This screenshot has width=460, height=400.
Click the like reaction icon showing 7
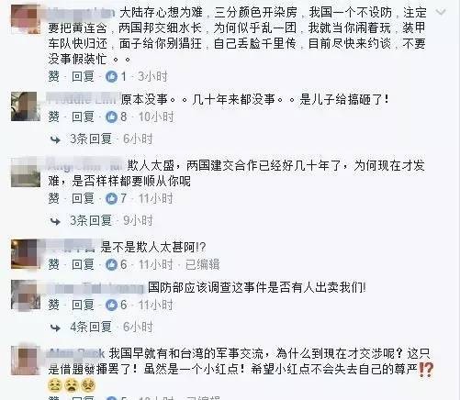pos(111,199)
